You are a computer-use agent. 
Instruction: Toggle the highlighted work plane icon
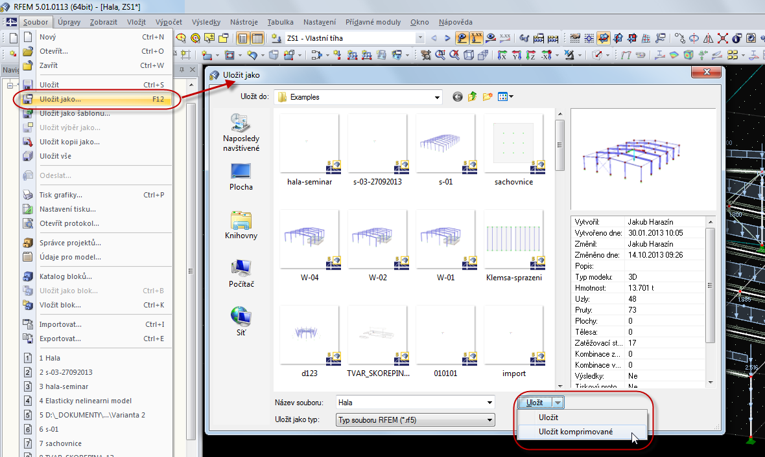(x=604, y=38)
